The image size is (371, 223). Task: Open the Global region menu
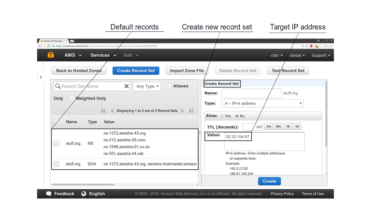(297, 55)
